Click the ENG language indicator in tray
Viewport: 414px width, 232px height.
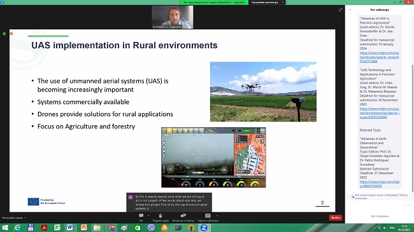(392, 228)
